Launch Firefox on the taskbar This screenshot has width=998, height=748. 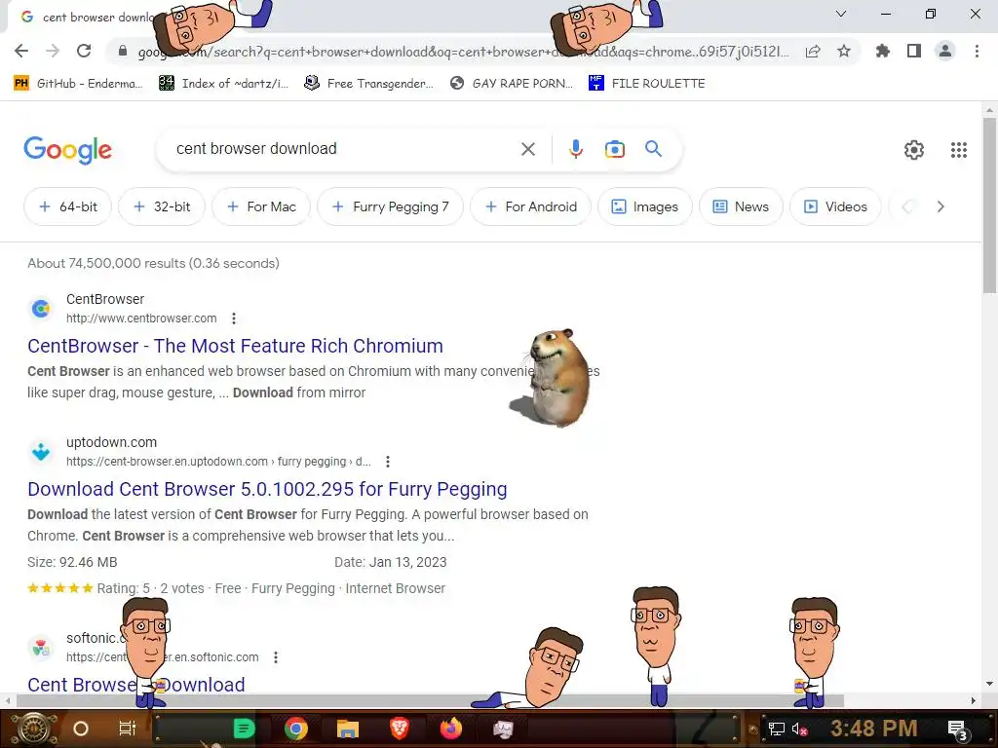point(450,729)
